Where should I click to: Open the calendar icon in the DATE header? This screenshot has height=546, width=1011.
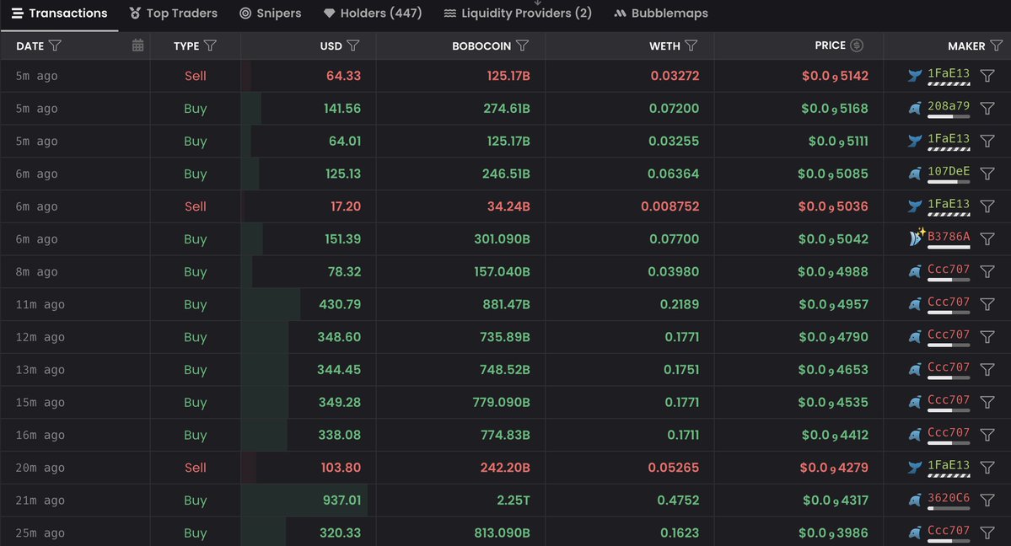pyautogui.click(x=137, y=45)
